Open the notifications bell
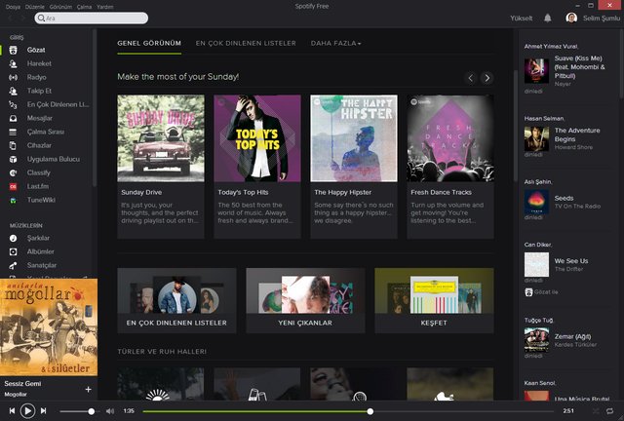The width and height of the screenshot is (624, 421). (548, 18)
